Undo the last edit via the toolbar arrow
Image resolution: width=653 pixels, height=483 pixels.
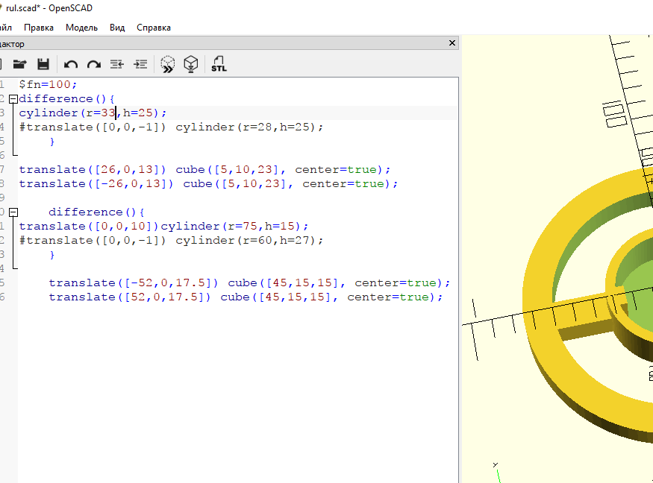point(71,65)
